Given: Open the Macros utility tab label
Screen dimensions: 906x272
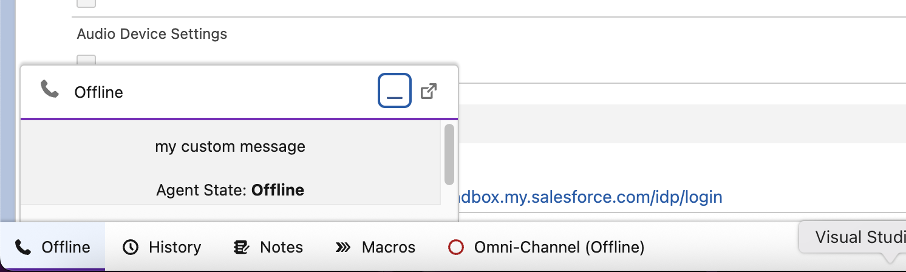Looking at the screenshot, I should pyautogui.click(x=389, y=247).
